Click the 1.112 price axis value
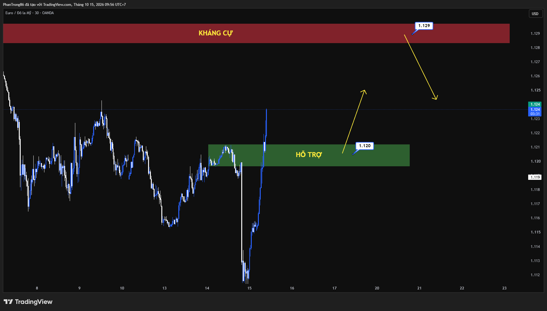 (535, 275)
